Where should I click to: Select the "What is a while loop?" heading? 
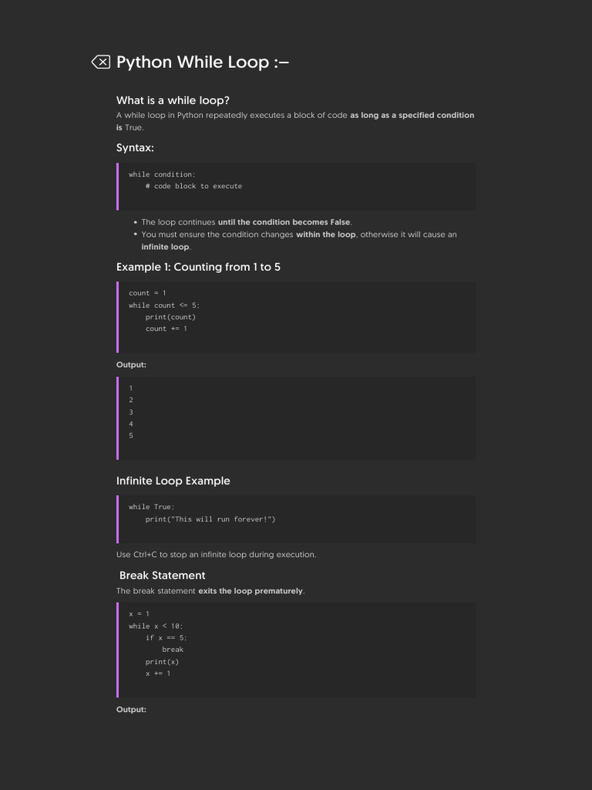[x=173, y=100]
